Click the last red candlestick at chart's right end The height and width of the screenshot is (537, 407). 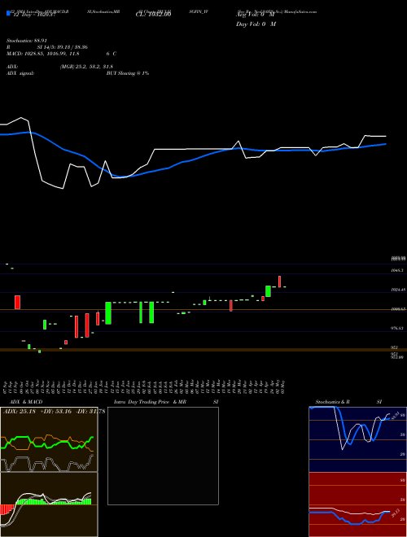(279, 282)
